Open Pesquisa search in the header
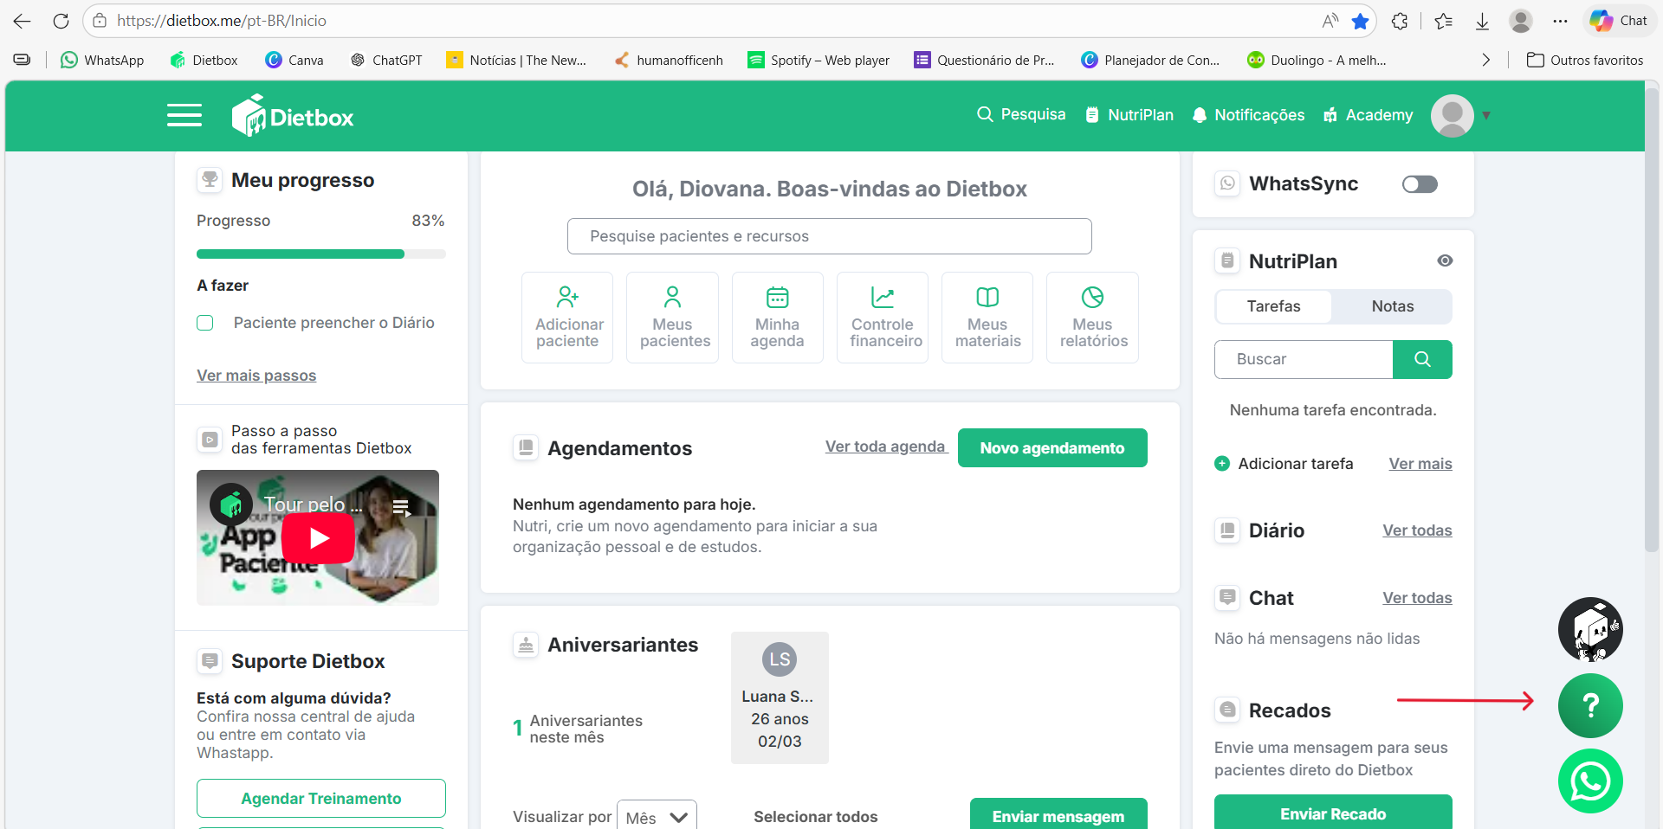The height and width of the screenshot is (829, 1663). 1021,114
